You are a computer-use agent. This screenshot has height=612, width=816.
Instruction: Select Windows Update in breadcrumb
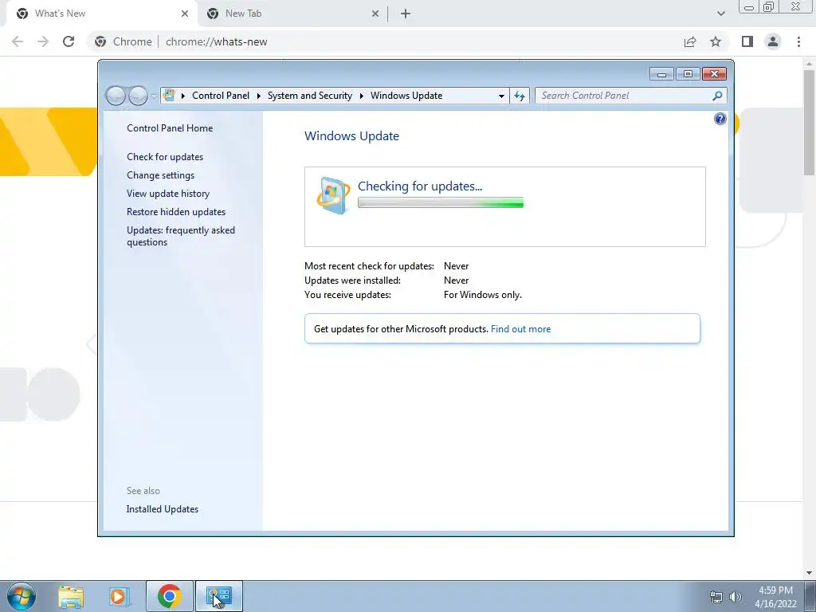pos(406,96)
